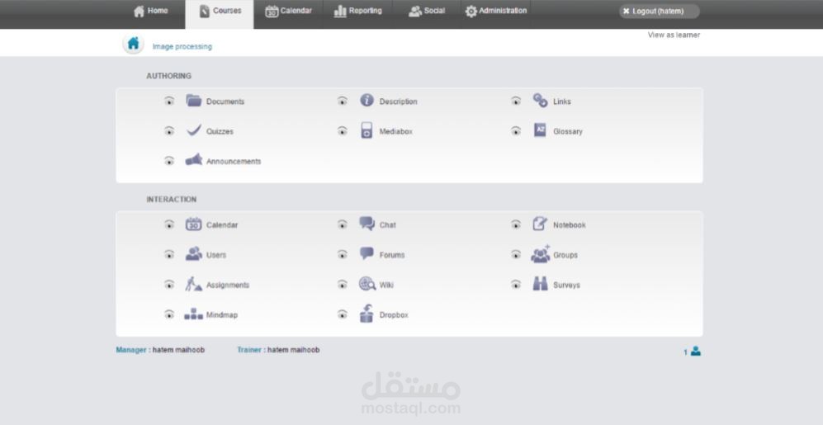Open the Administration tab
Image resolution: width=823 pixels, height=425 pixels.
pyautogui.click(x=496, y=11)
